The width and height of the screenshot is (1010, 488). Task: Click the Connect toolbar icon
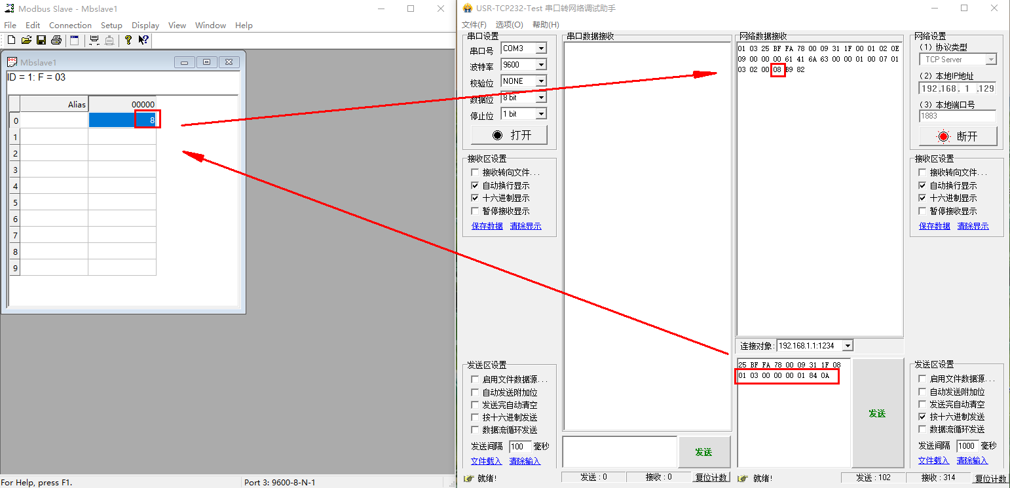(x=94, y=40)
